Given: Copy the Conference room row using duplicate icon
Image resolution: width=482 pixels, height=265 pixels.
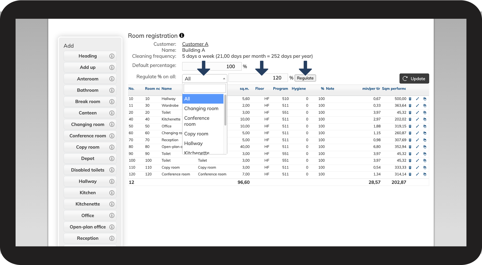Looking at the screenshot, I should coord(425,174).
